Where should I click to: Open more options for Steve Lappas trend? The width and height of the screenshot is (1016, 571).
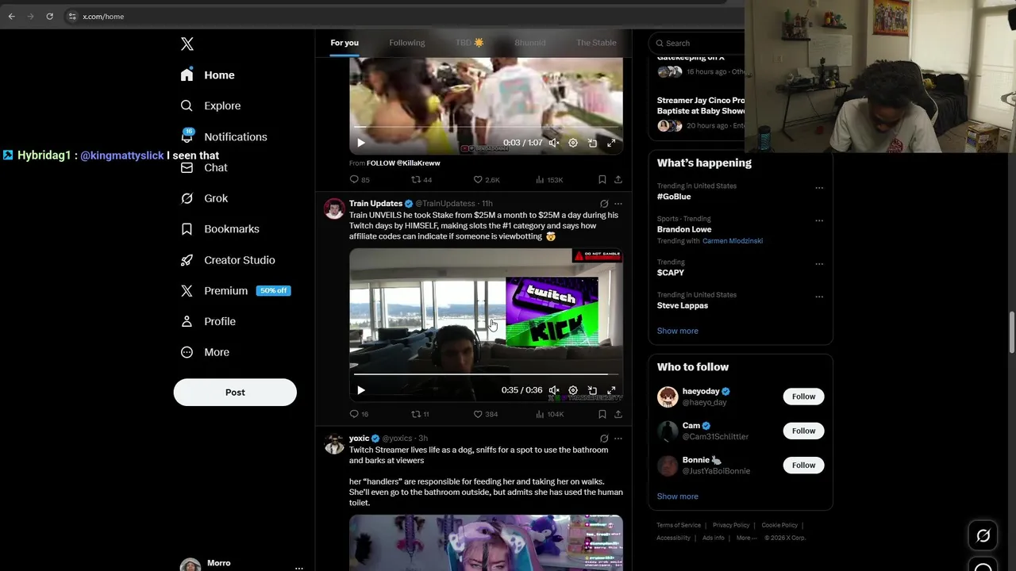point(819,297)
